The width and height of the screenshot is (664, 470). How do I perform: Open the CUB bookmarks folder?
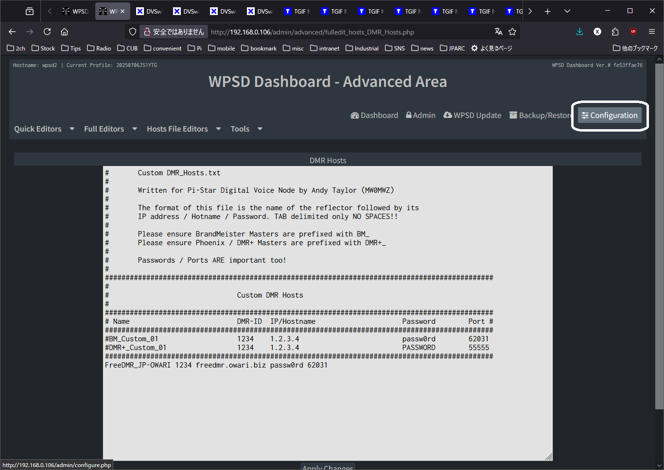point(127,48)
